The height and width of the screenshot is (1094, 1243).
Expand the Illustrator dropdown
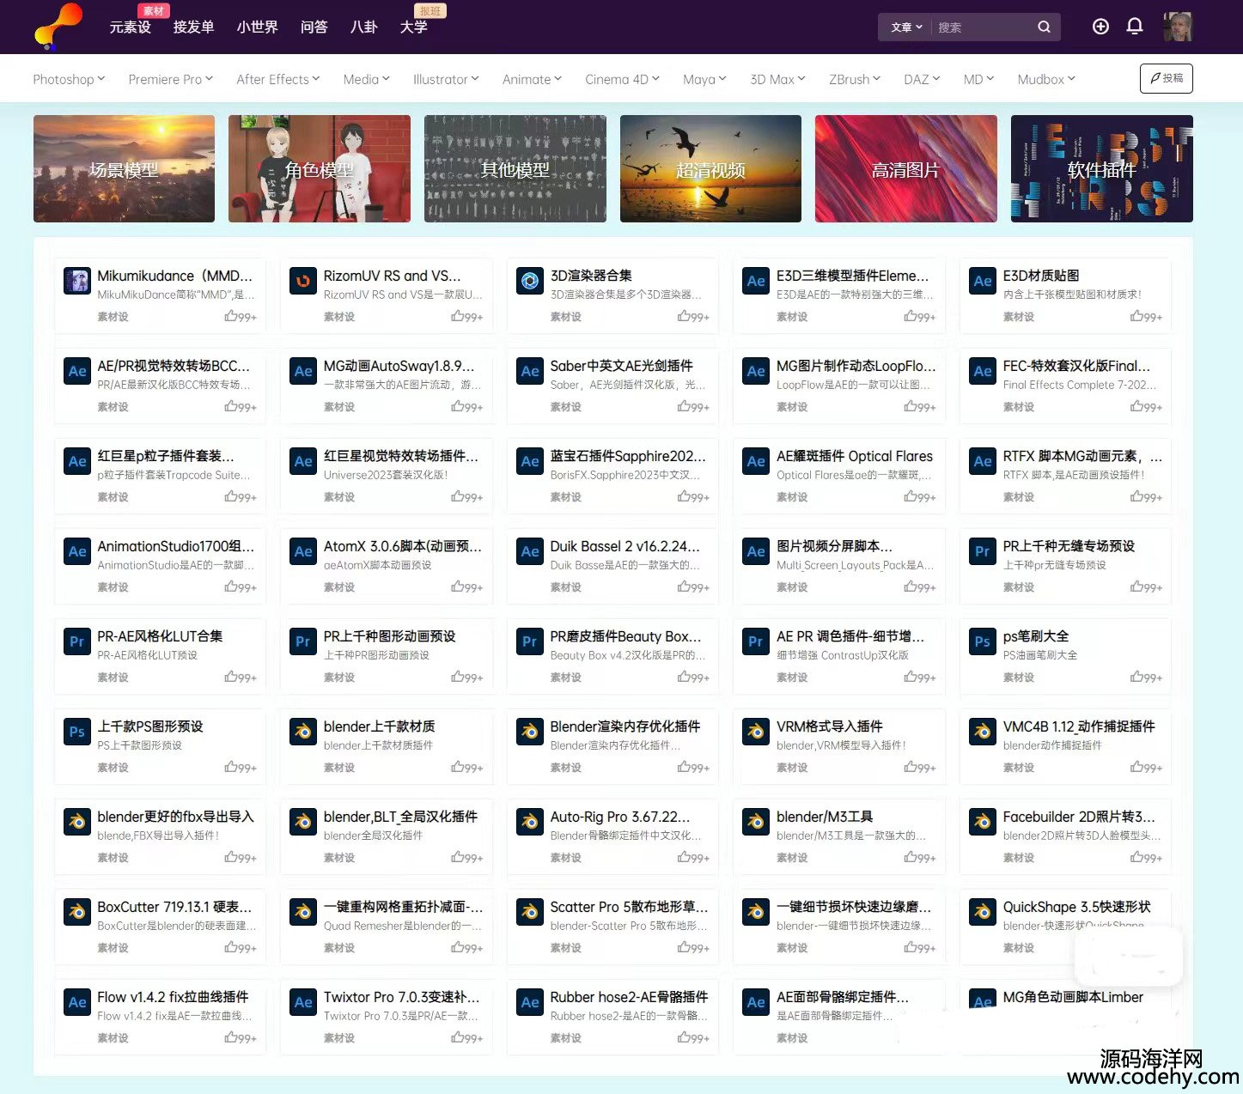tap(447, 79)
